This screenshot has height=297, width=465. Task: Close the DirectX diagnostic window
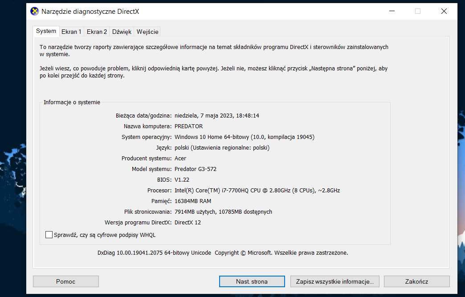444,11
